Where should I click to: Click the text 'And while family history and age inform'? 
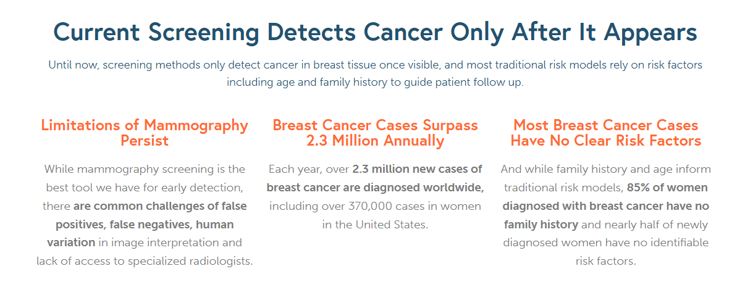pyautogui.click(x=605, y=169)
